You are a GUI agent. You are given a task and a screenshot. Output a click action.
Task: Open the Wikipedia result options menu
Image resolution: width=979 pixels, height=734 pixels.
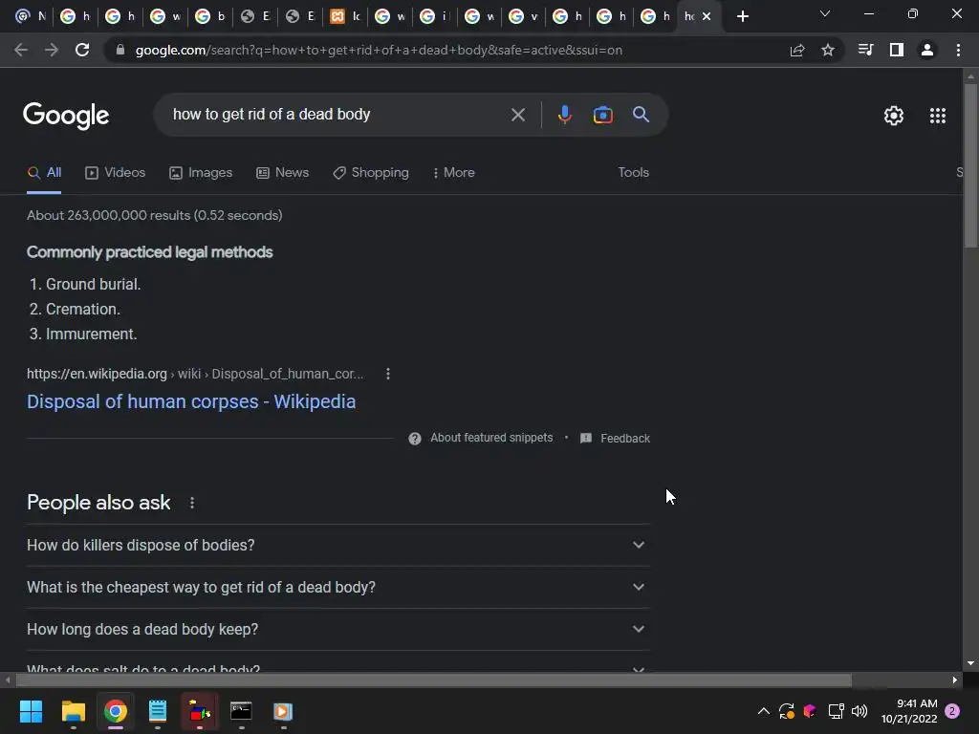[388, 374]
